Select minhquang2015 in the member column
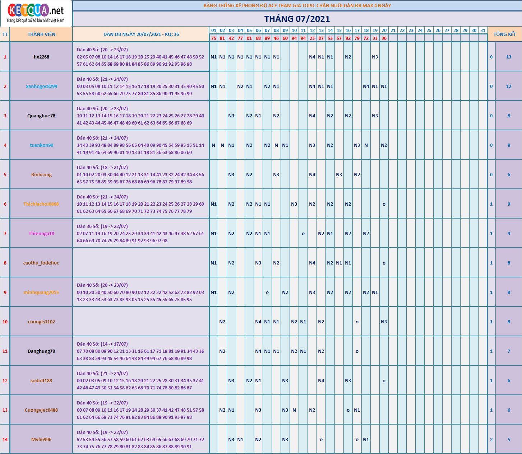 pos(41,292)
